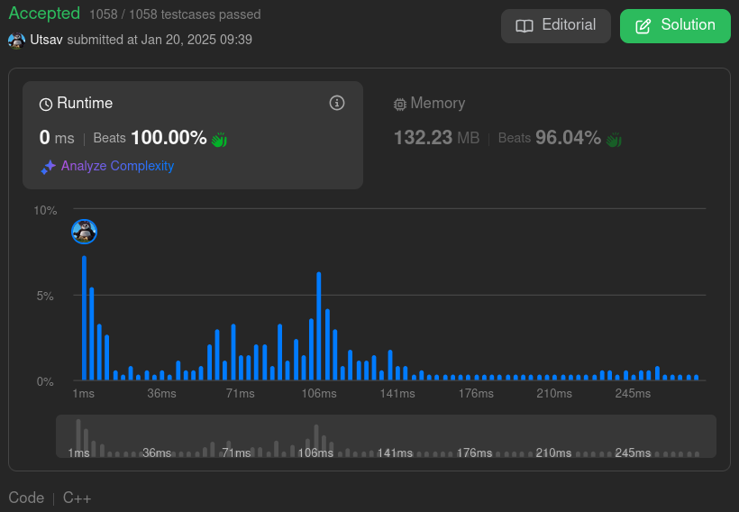
Task: Click the tallest bar at 1ms
Action: click(84, 317)
